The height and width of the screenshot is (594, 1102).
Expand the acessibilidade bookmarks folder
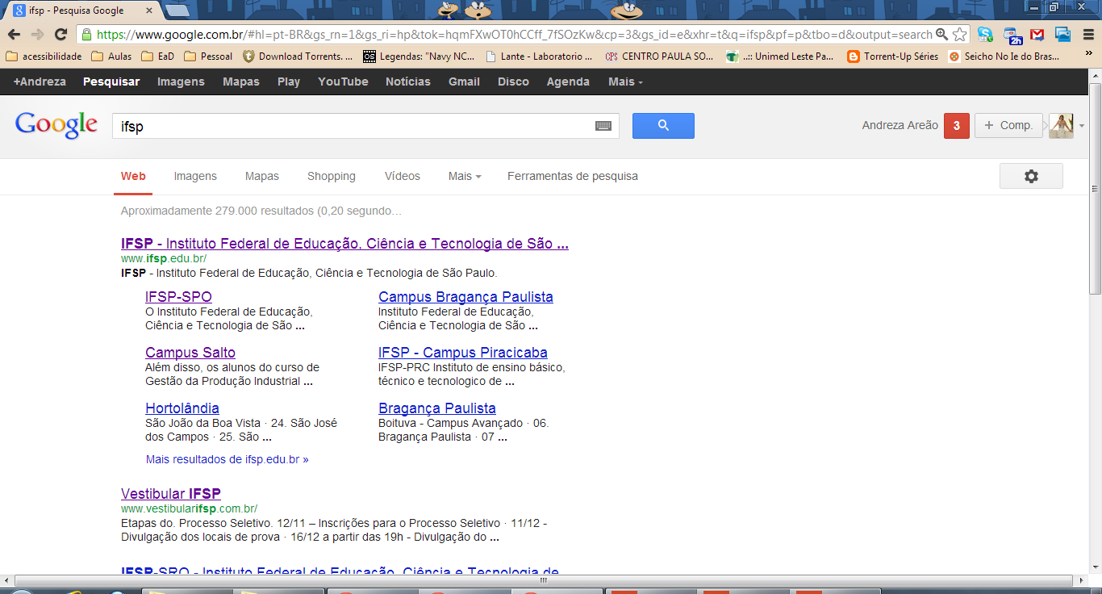pyautogui.click(x=44, y=56)
